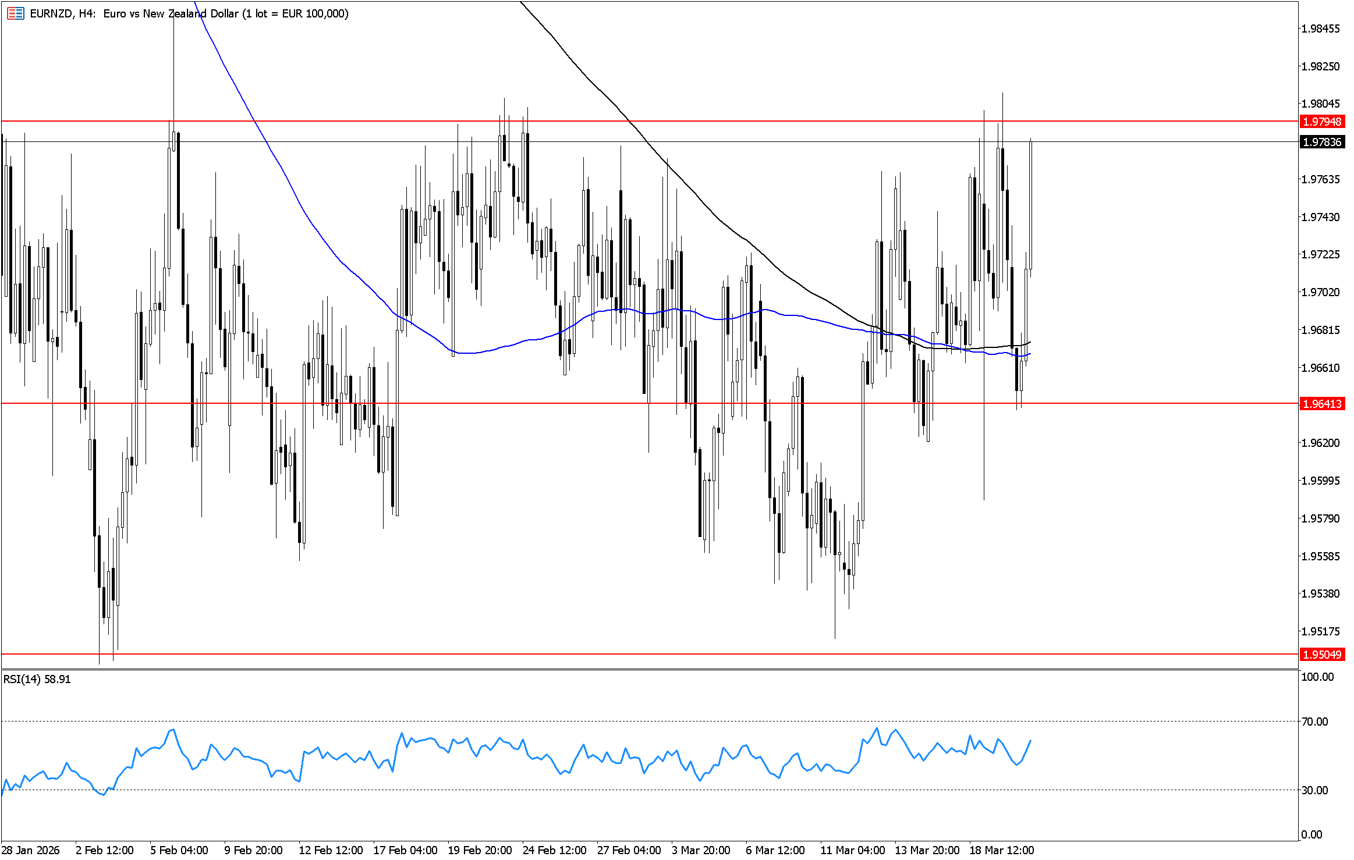Select the red 1.97948 price label

point(1321,122)
